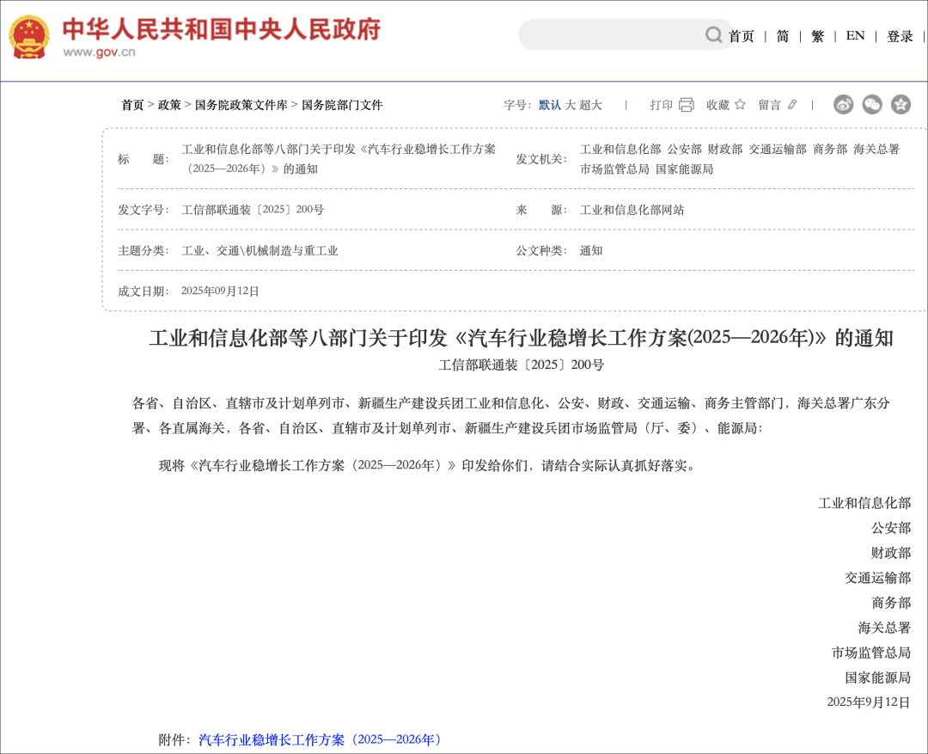Open 首页 from the top navigation
This screenshot has width=928, height=754.
[741, 37]
